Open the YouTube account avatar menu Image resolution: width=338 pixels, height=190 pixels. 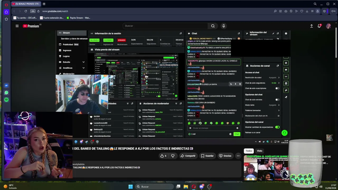328,26
